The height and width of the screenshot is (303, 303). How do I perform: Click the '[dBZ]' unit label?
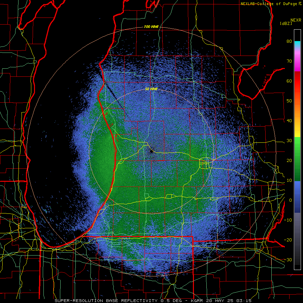point(286,24)
